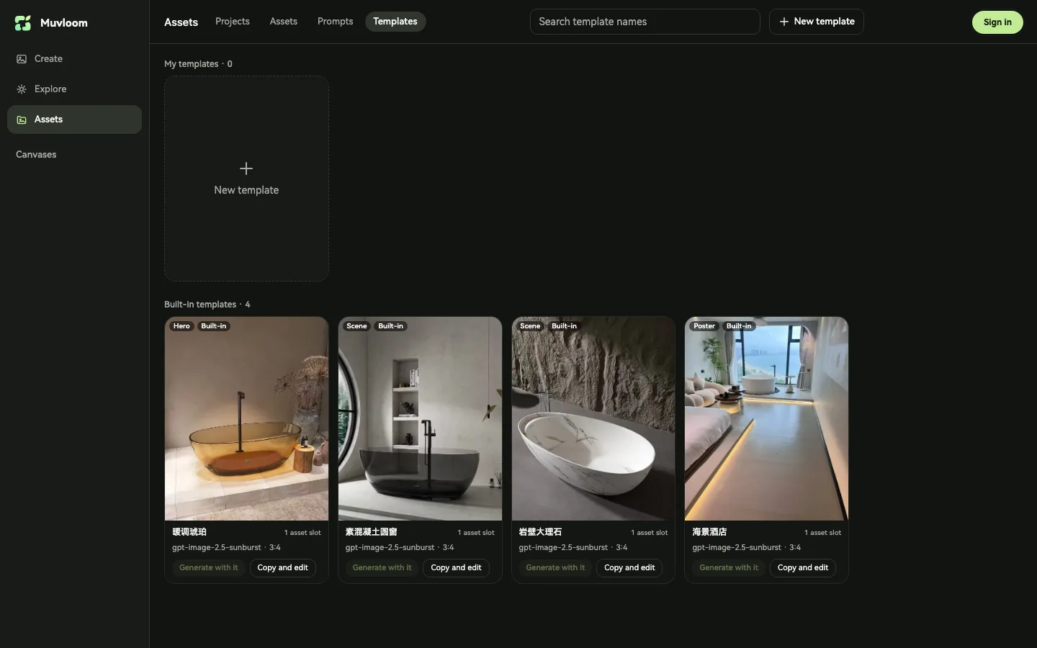The width and height of the screenshot is (1037, 648).
Task: Copy and edit the 海景酒店 template
Action: 802,567
